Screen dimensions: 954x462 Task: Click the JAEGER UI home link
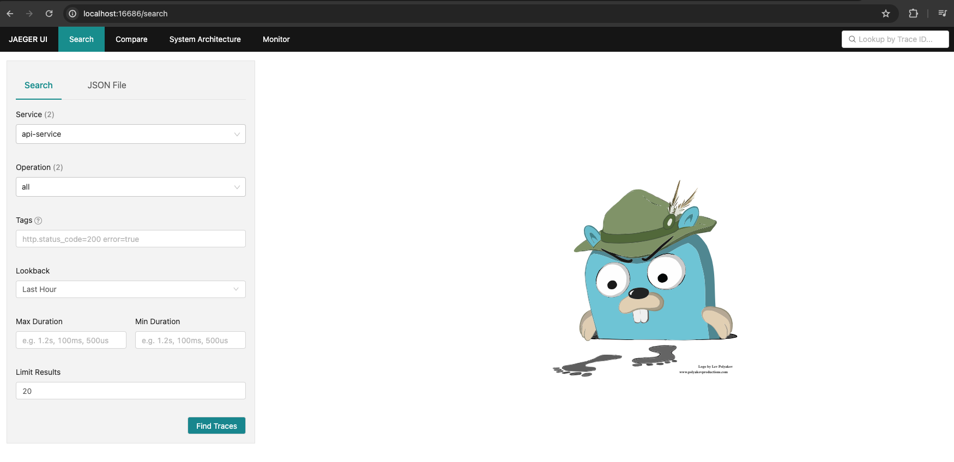tap(28, 39)
